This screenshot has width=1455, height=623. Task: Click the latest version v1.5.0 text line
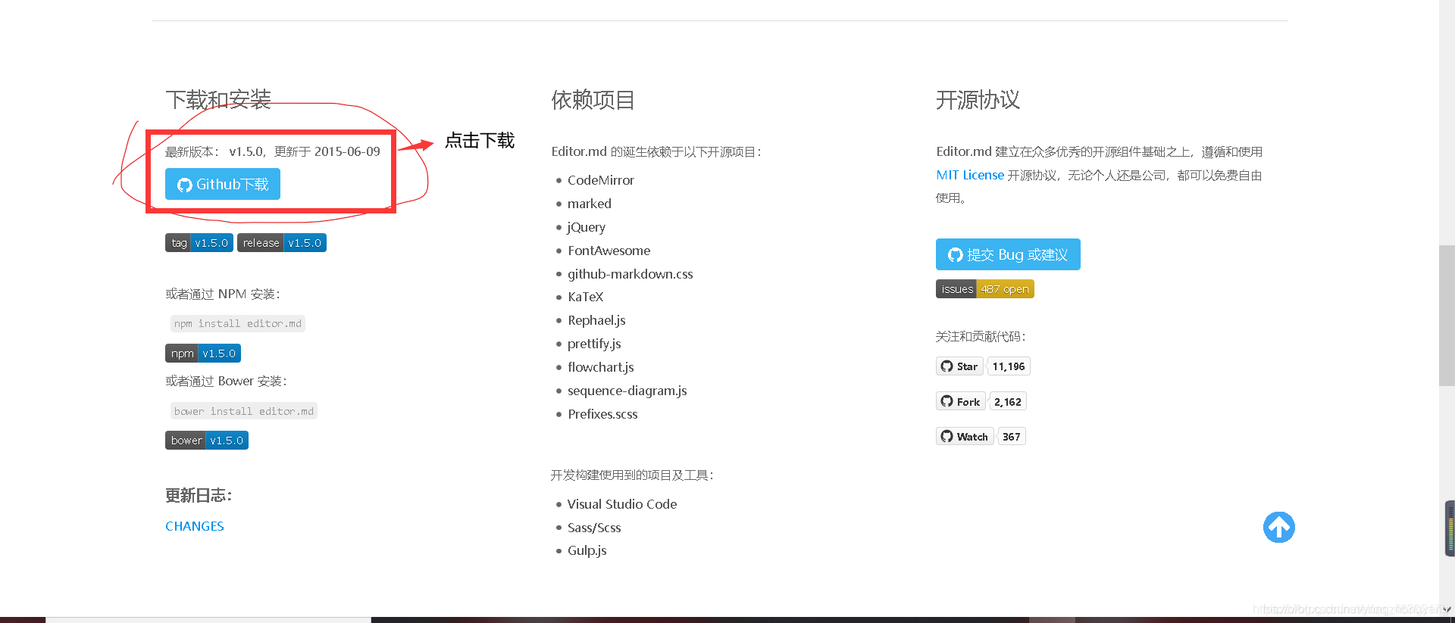tap(273, 151)
